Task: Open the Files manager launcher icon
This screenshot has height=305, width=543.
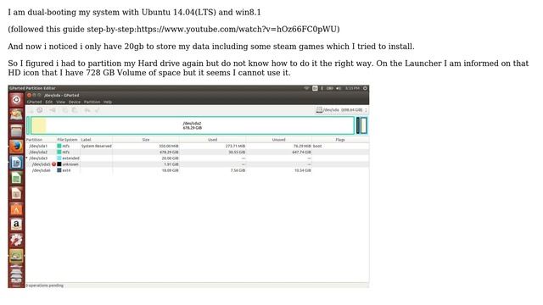Action: point(16,131)
